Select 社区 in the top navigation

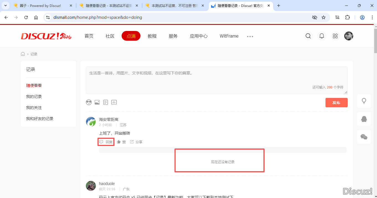click(x=110, y=36)
